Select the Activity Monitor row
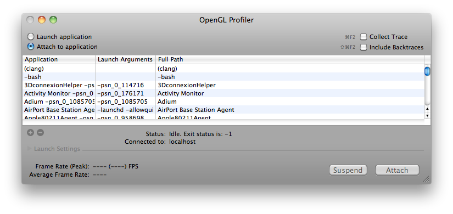Image resolution: width=453 pixels, height=214 pixels. 223,93
